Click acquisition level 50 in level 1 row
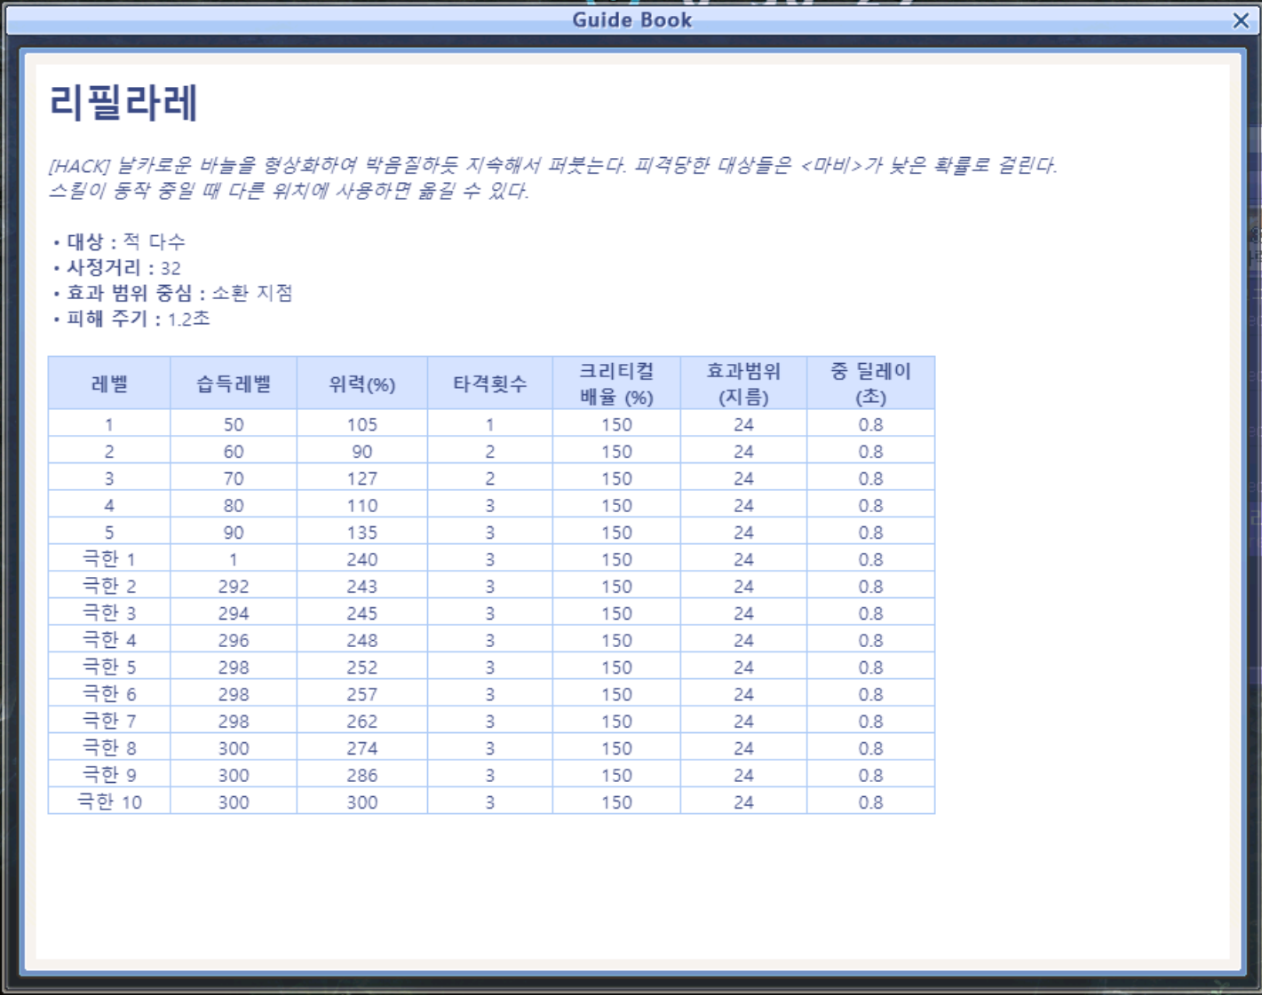The width and height of the screenshot is (1262, 995). pos(234,425)
